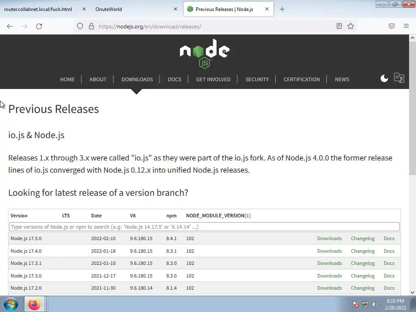Open the Action Center flag tray icon
This screenshot has height=312, width=416.
pyautogui.click(x=355, y=305)
